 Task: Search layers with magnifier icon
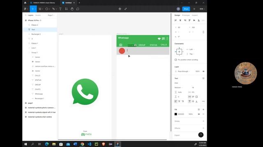(25, 15)
